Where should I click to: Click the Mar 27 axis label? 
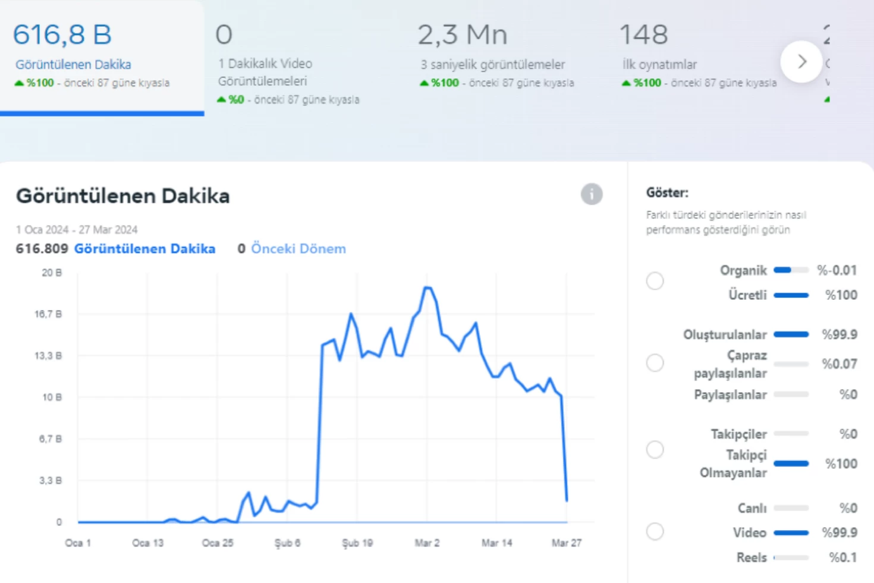(567, 543)
